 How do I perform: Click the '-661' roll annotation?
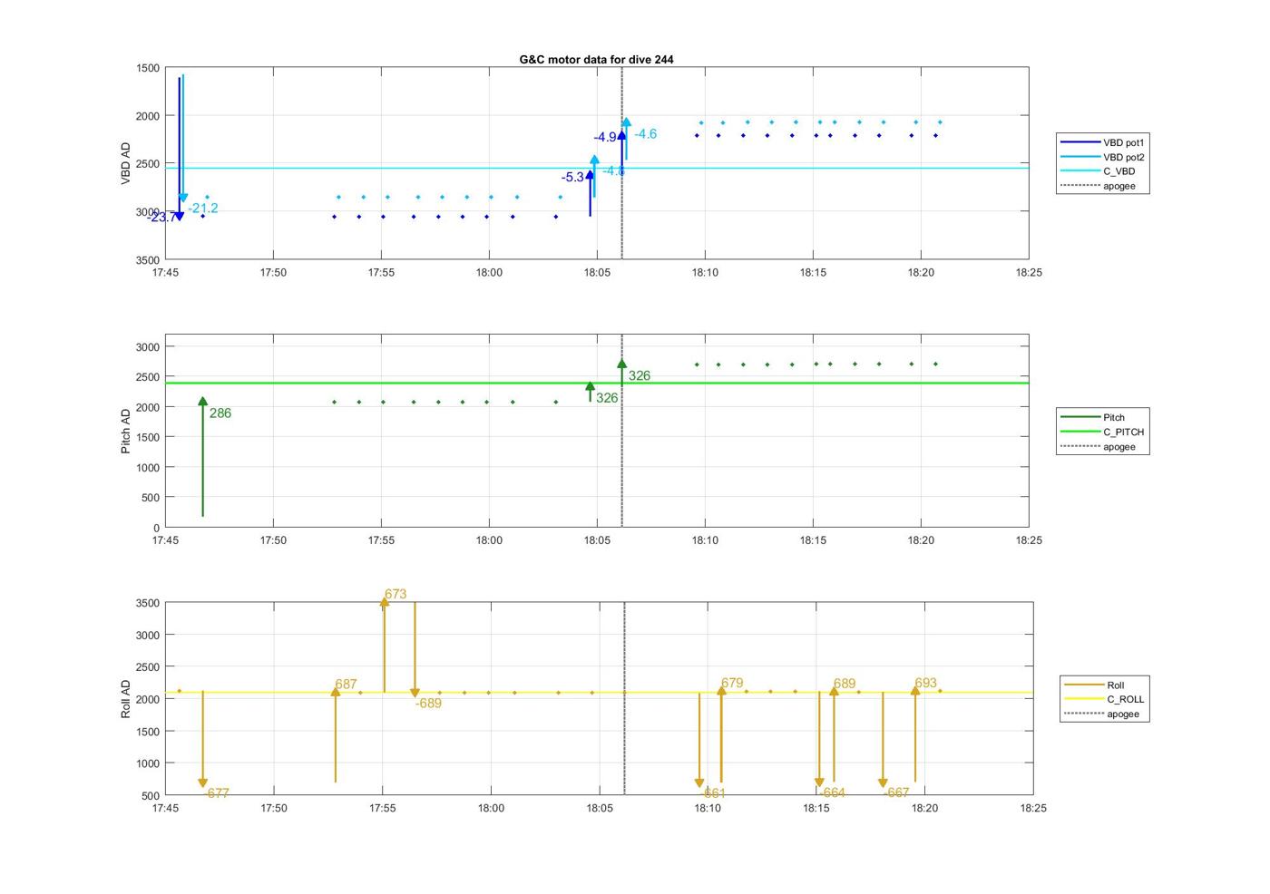713,794
